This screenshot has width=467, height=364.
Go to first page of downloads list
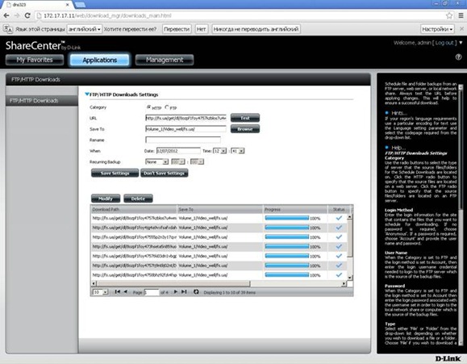click(117, 292)
